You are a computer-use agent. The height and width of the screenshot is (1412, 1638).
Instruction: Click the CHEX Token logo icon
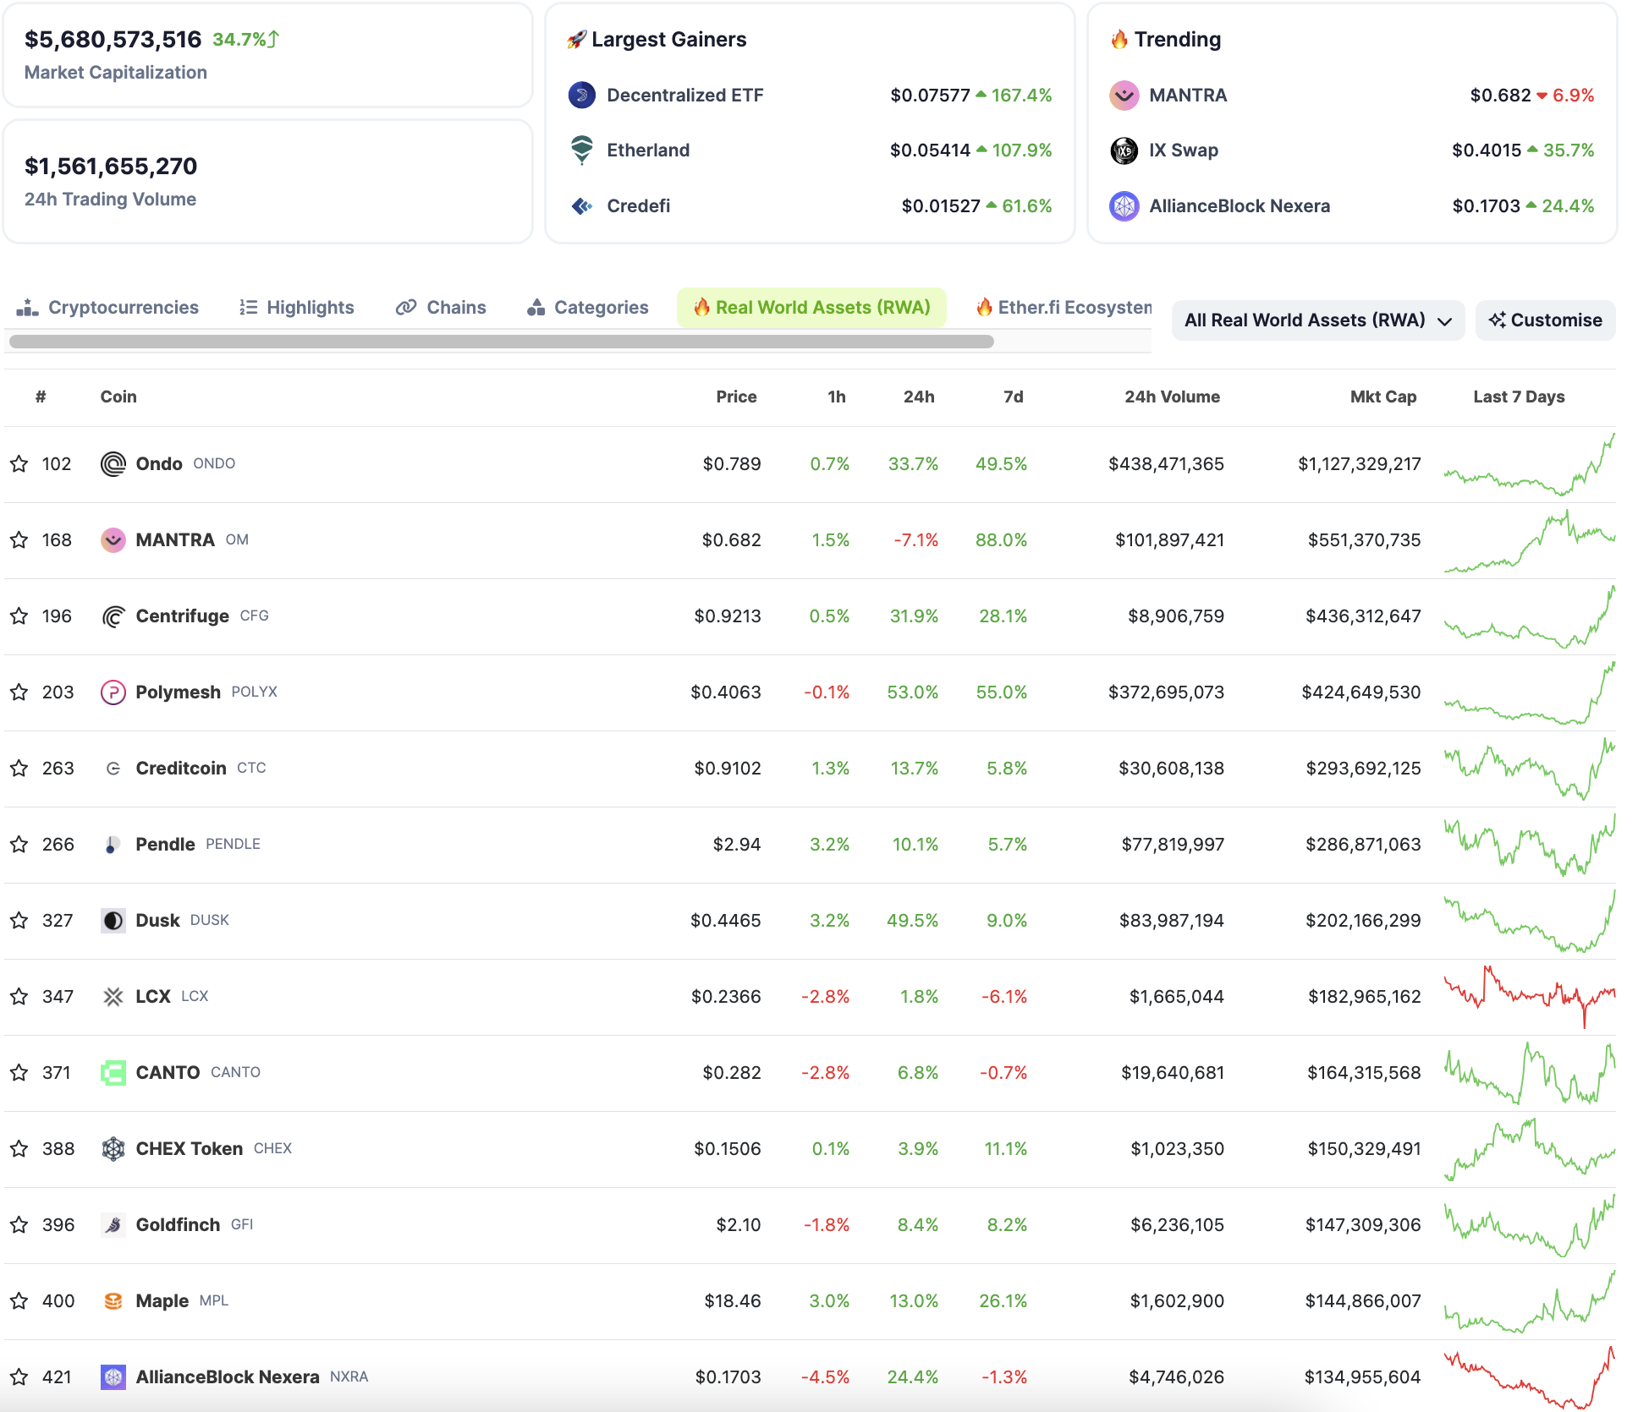(113, 1149)
